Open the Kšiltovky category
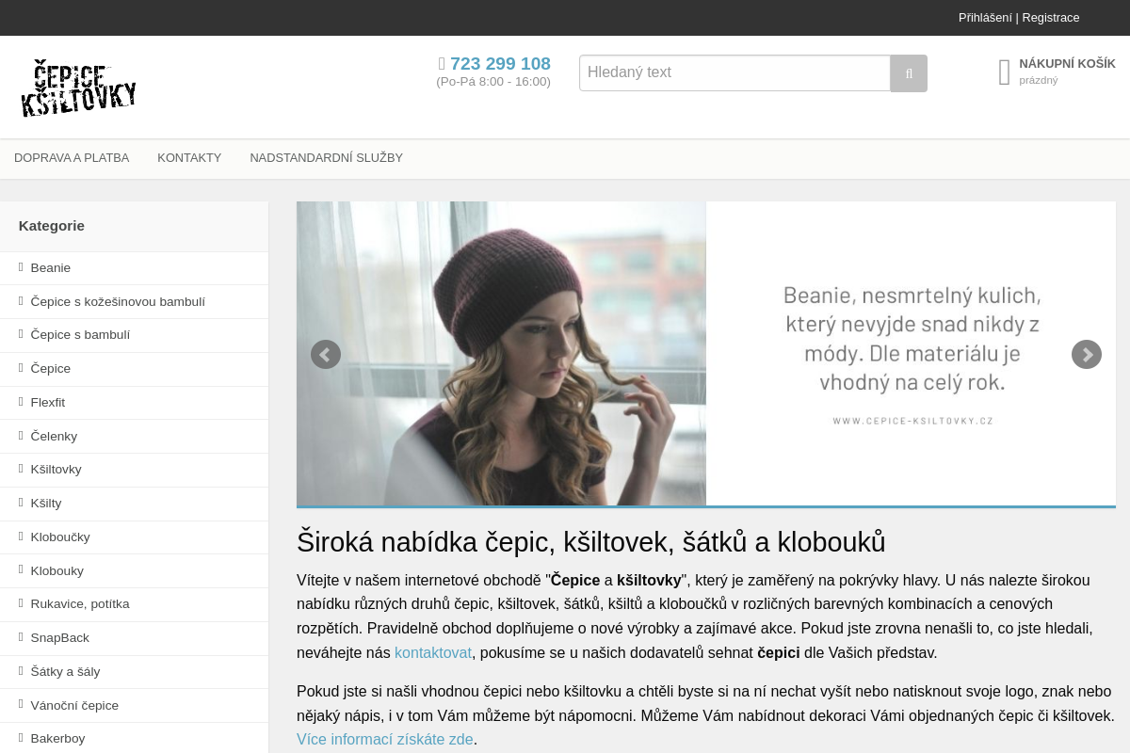Image resolution: width=1130 pixels, height=753 pixels. pyautogui.click(x=56, y=470)
